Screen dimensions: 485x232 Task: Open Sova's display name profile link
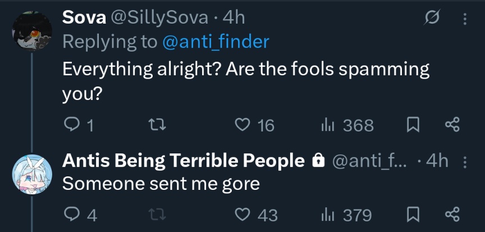84,17
